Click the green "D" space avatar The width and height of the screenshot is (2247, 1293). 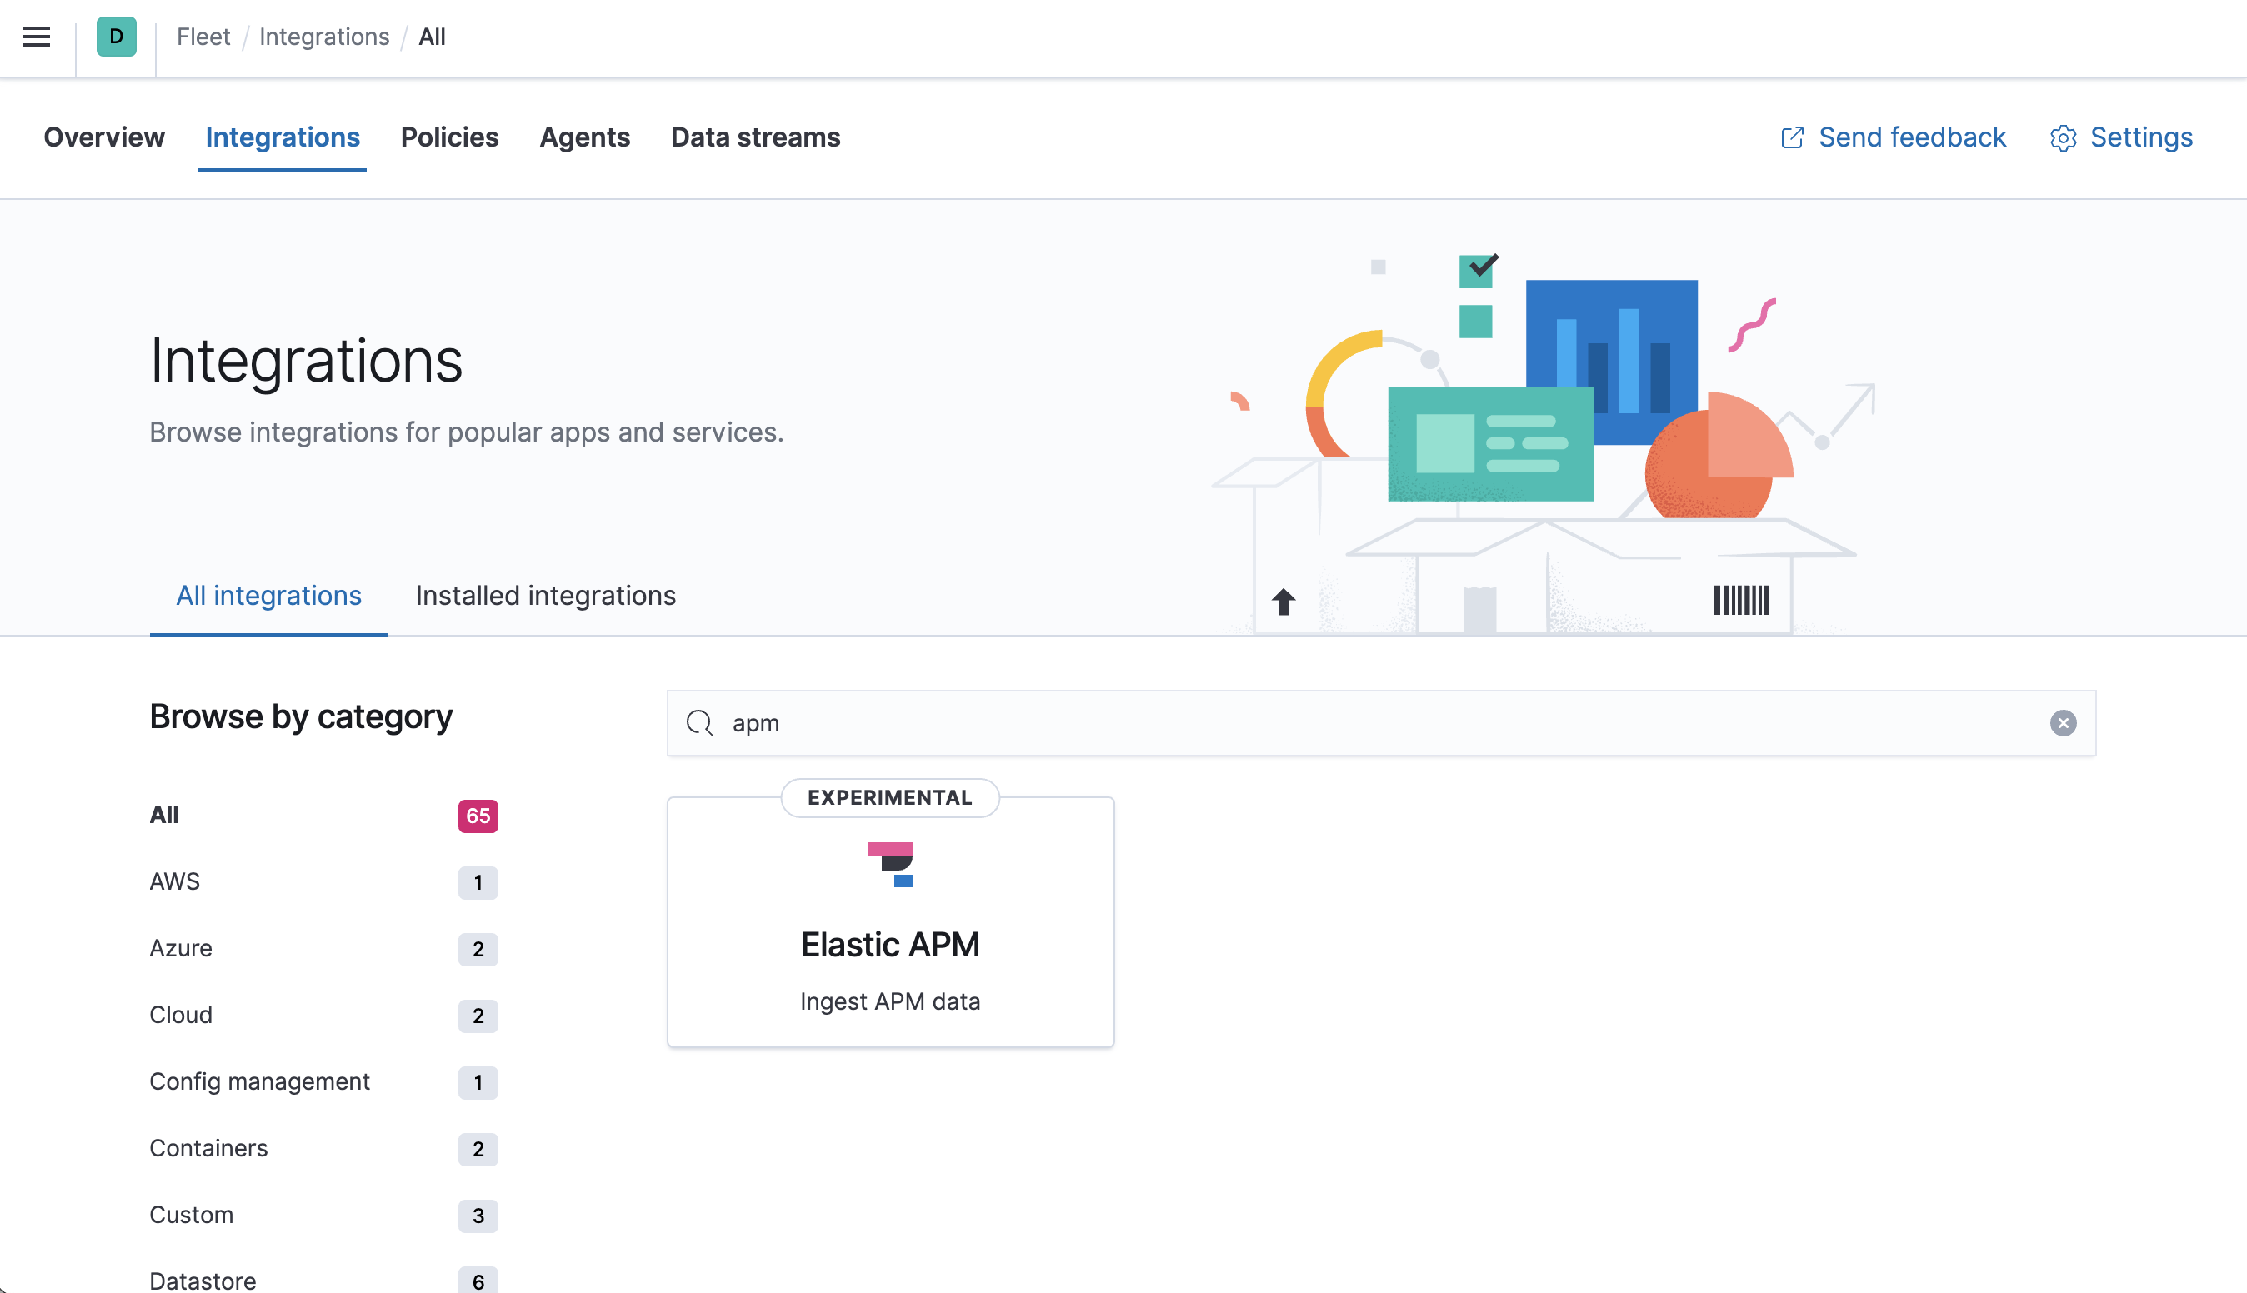tap(116, 37)
